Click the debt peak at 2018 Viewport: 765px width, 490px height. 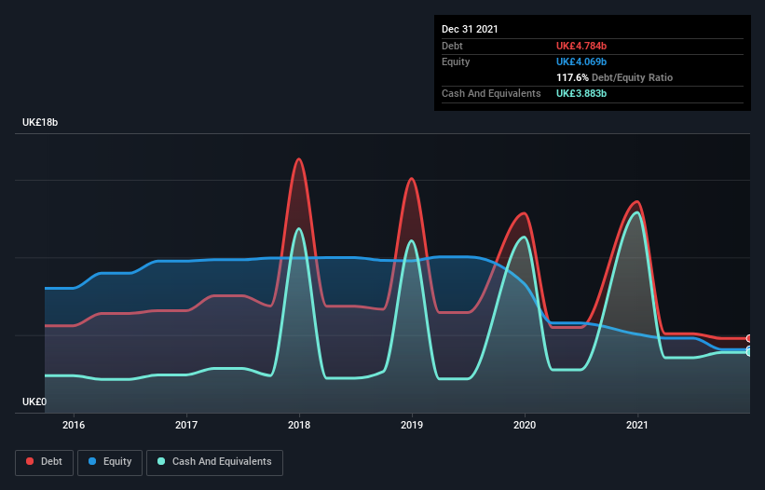[x=299, y=159]
